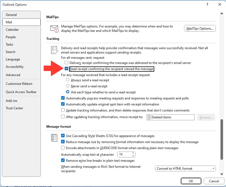226x187 pixels.
Task: Click the vertical scrollbar thumb
Action: [x=222, y=139]
